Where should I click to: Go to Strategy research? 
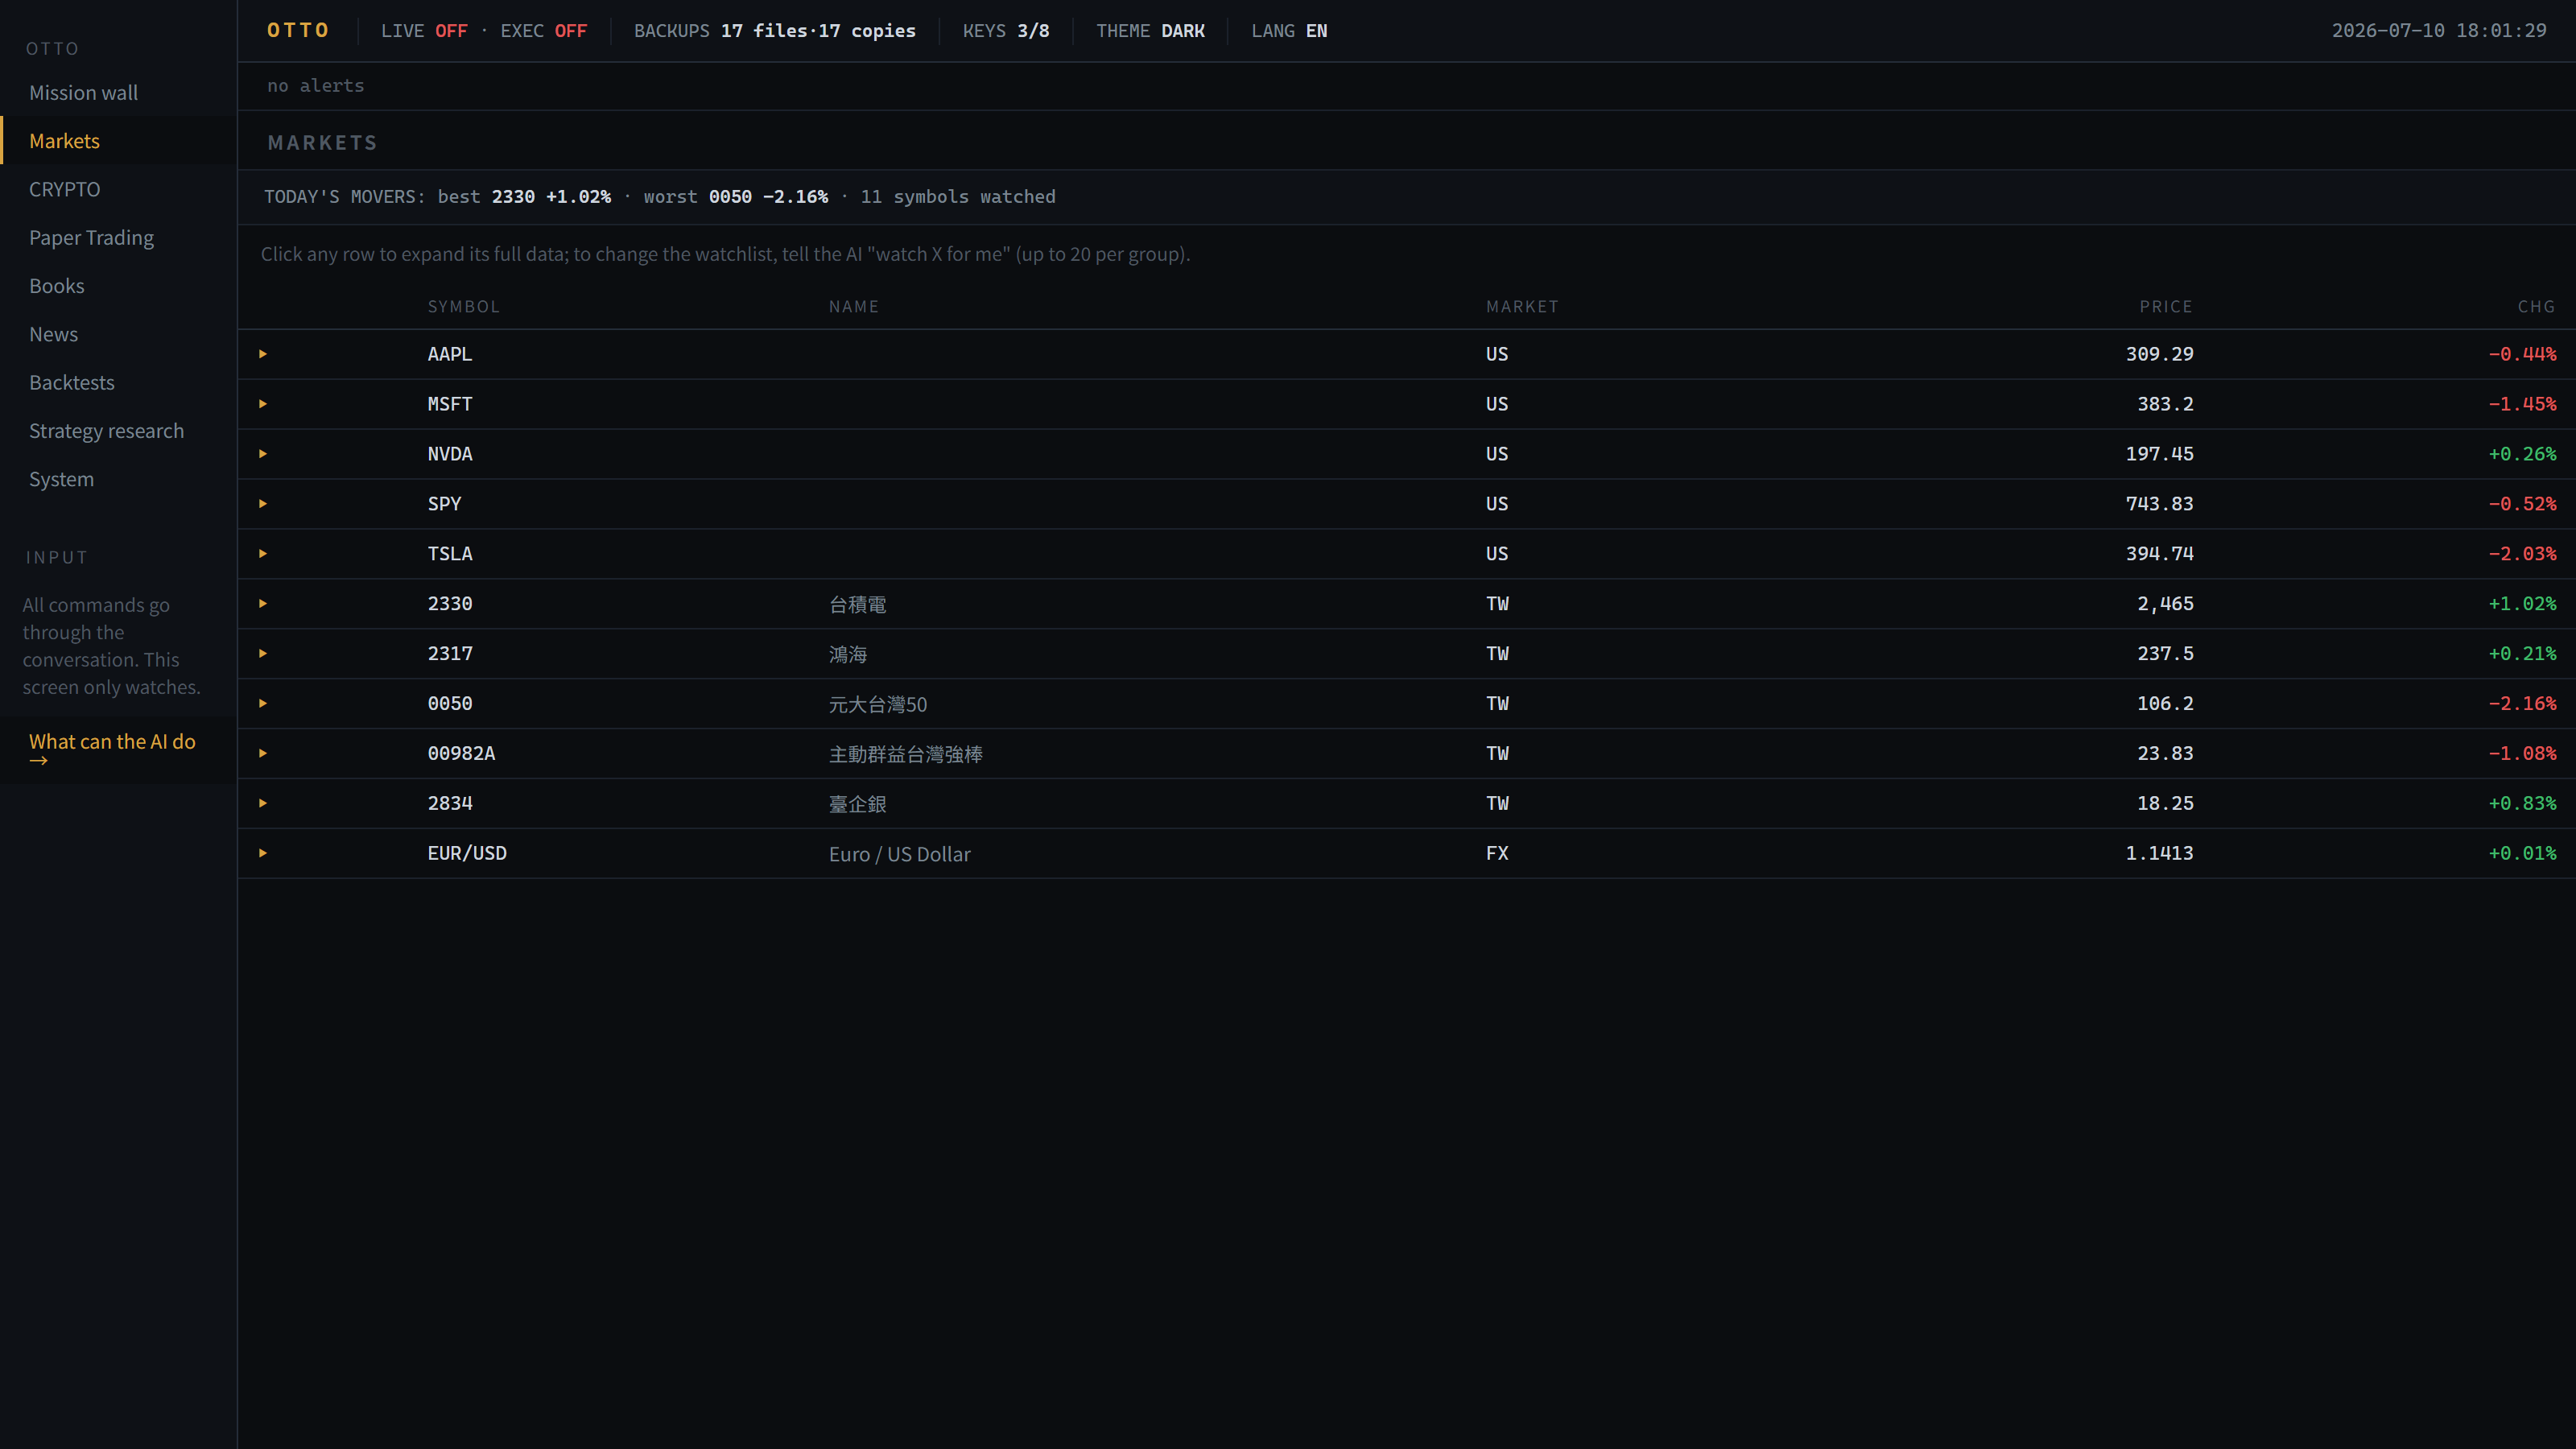click(118, 431)
